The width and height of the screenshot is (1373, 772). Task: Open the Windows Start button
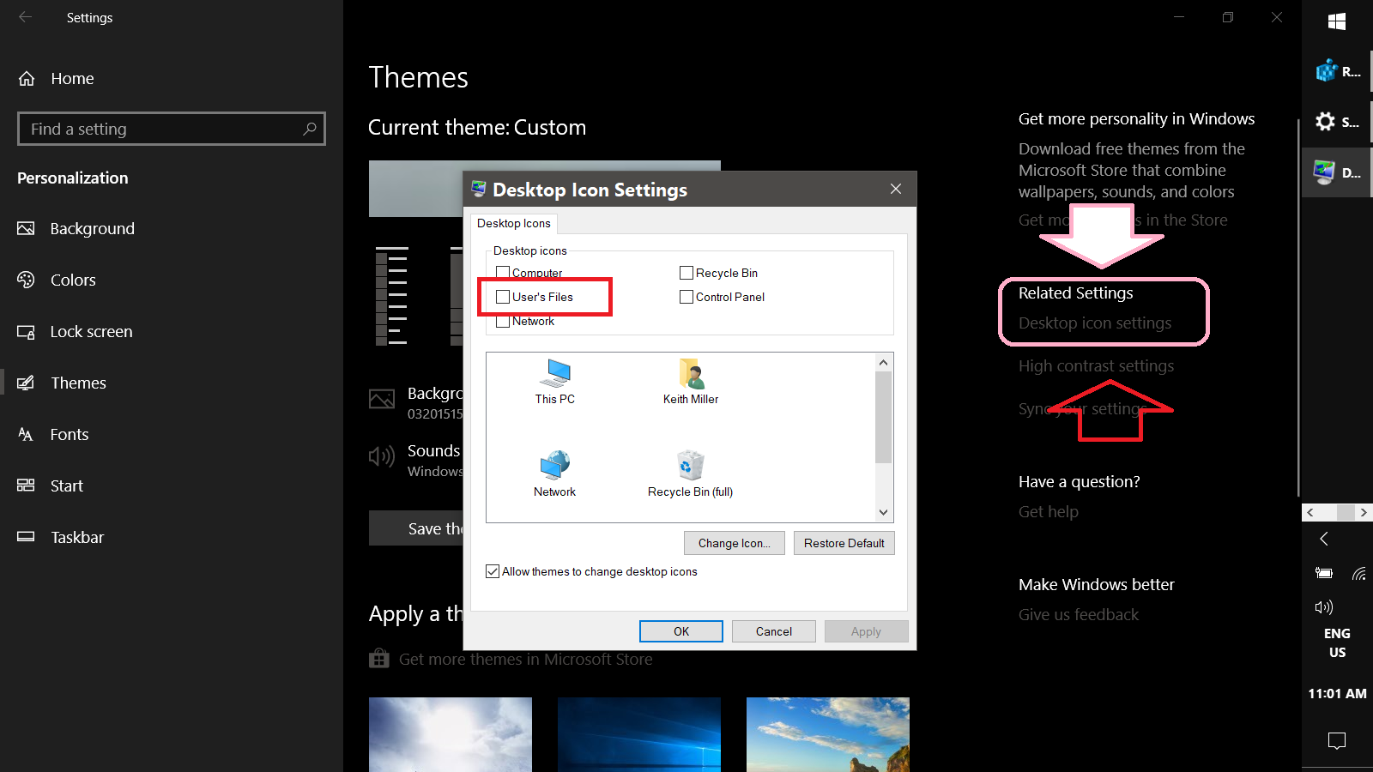pos(1337,21)
